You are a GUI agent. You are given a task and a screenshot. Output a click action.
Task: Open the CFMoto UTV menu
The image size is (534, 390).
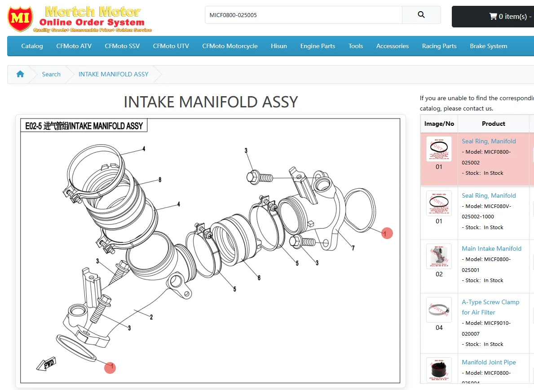pos(171,46)
